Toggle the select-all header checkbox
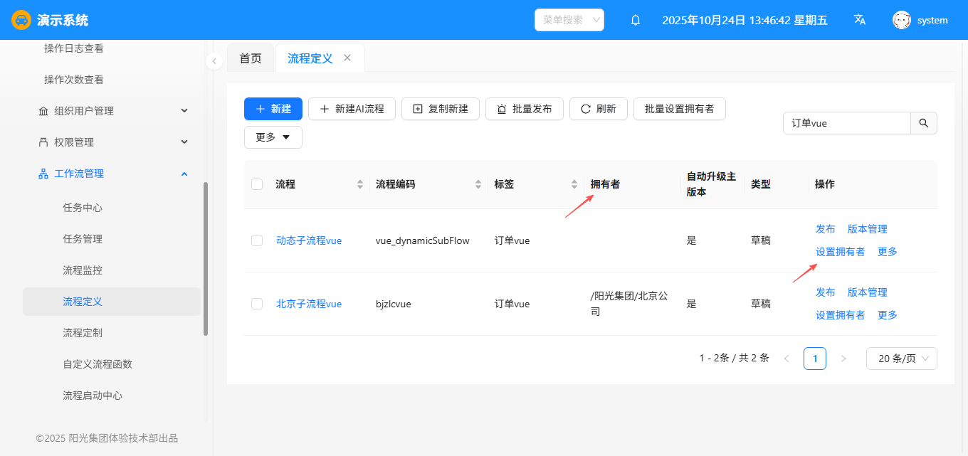The image size is (968, 456). pos(257,184)
